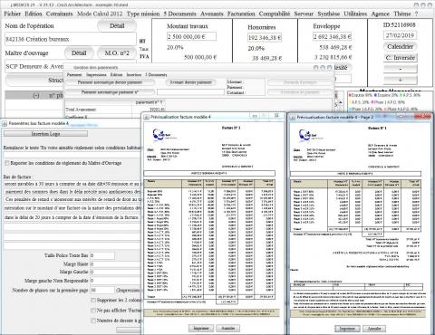Click the Taille Police Texte Bas field
435x335 pixels.
(102, 255)
